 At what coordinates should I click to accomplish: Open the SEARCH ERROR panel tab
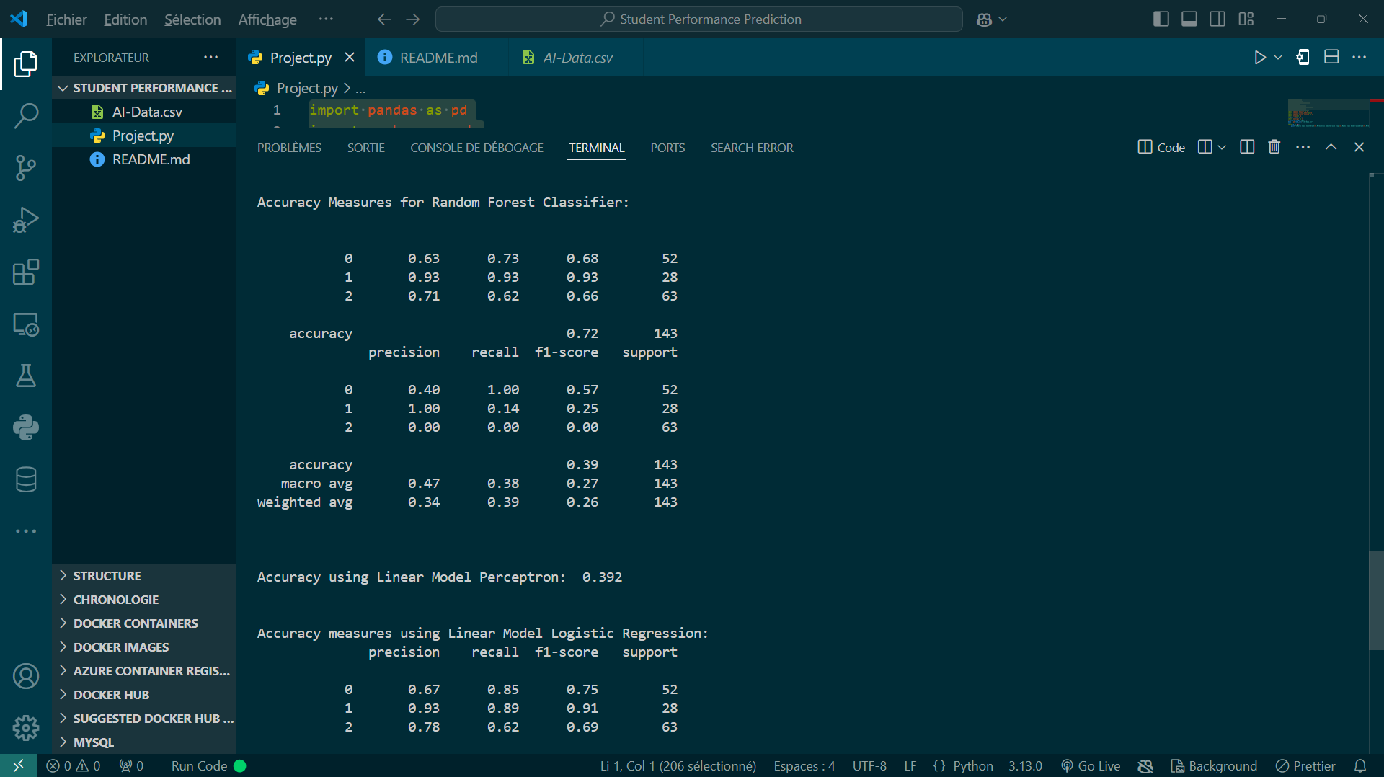(x=752, y=148)
